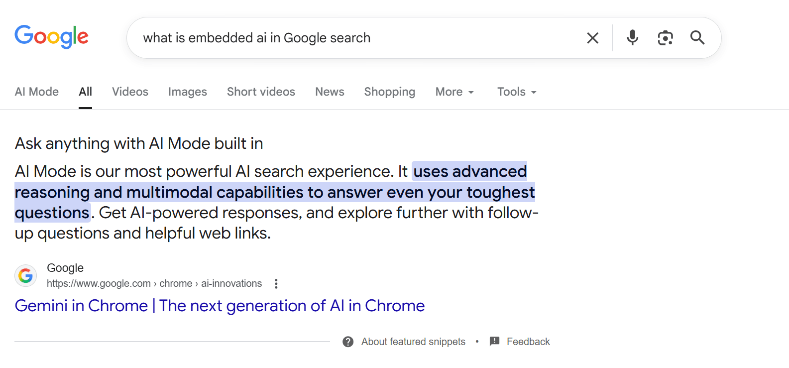Screen dimensions: 789x368
Task: Open the Gemini in Chrome result link
Action: 220,306
